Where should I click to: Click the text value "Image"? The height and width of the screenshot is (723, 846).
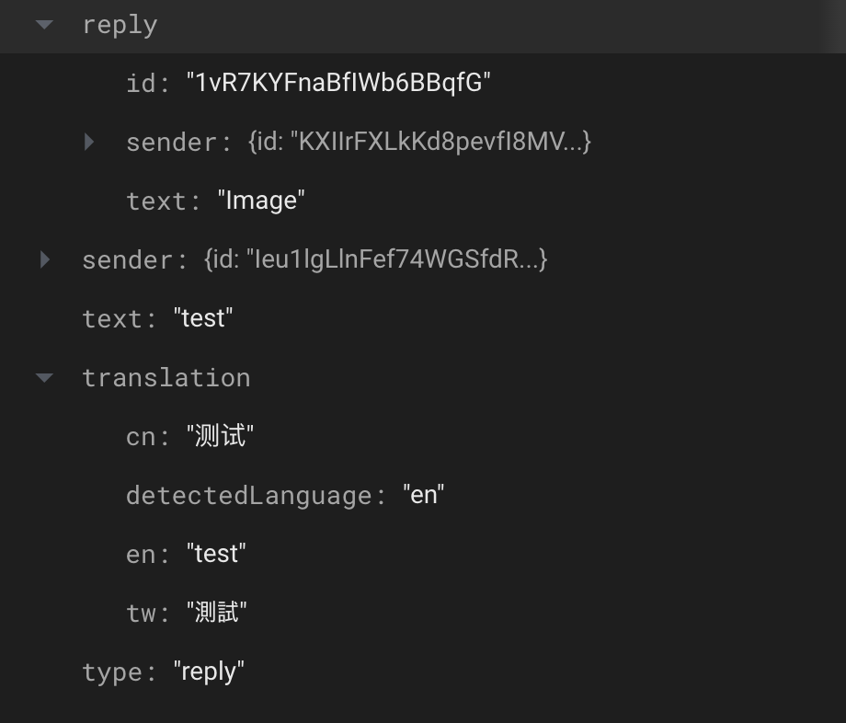pos(261,201)
